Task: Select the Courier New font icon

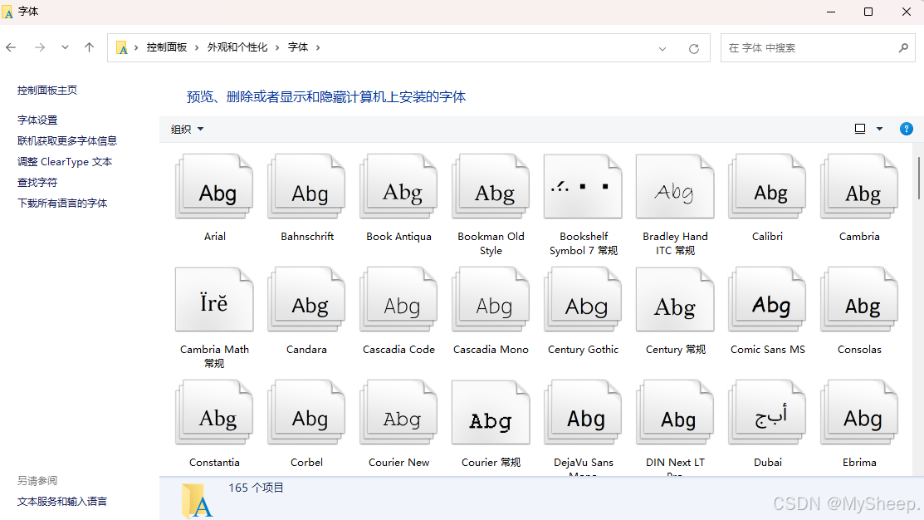Action: [399, 413]
